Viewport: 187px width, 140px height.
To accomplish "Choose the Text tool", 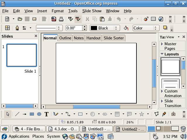I will [46, 114].
